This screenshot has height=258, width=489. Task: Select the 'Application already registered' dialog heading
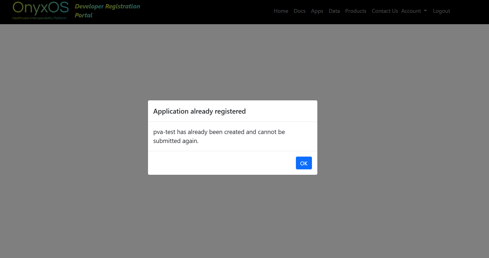(x=199, y=111)
